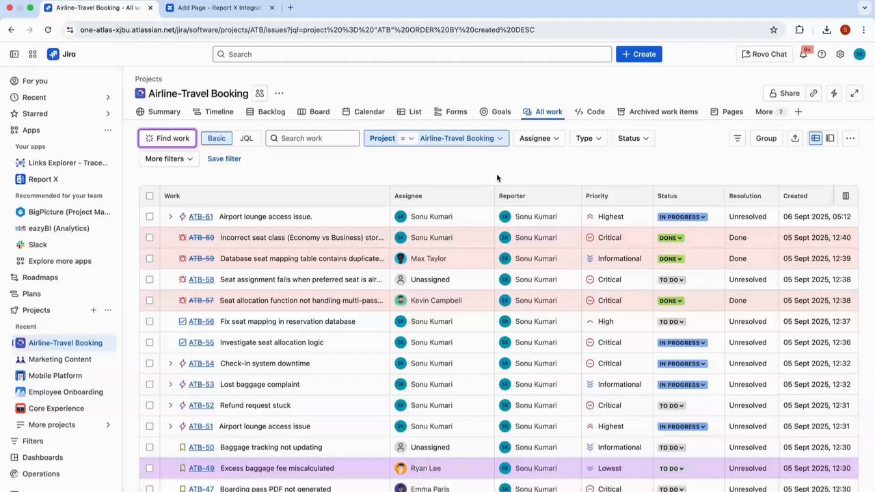Check the box for ATB-50
The width and height of the screenshot is (875, 492).
(150, 448)
